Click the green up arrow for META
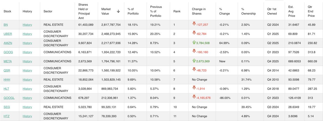This screenshot has height=121, width=323. click(x=194, y=61)
